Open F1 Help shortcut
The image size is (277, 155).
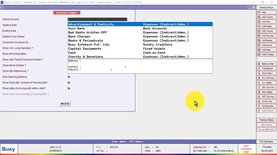(267, 12)
